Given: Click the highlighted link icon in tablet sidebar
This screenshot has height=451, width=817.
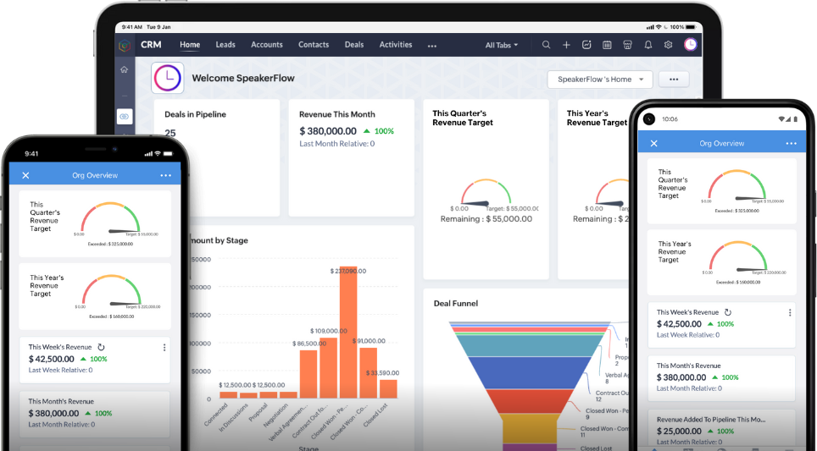Looking at the screenshot, I should pyautogui.click(x=124, y=117).
